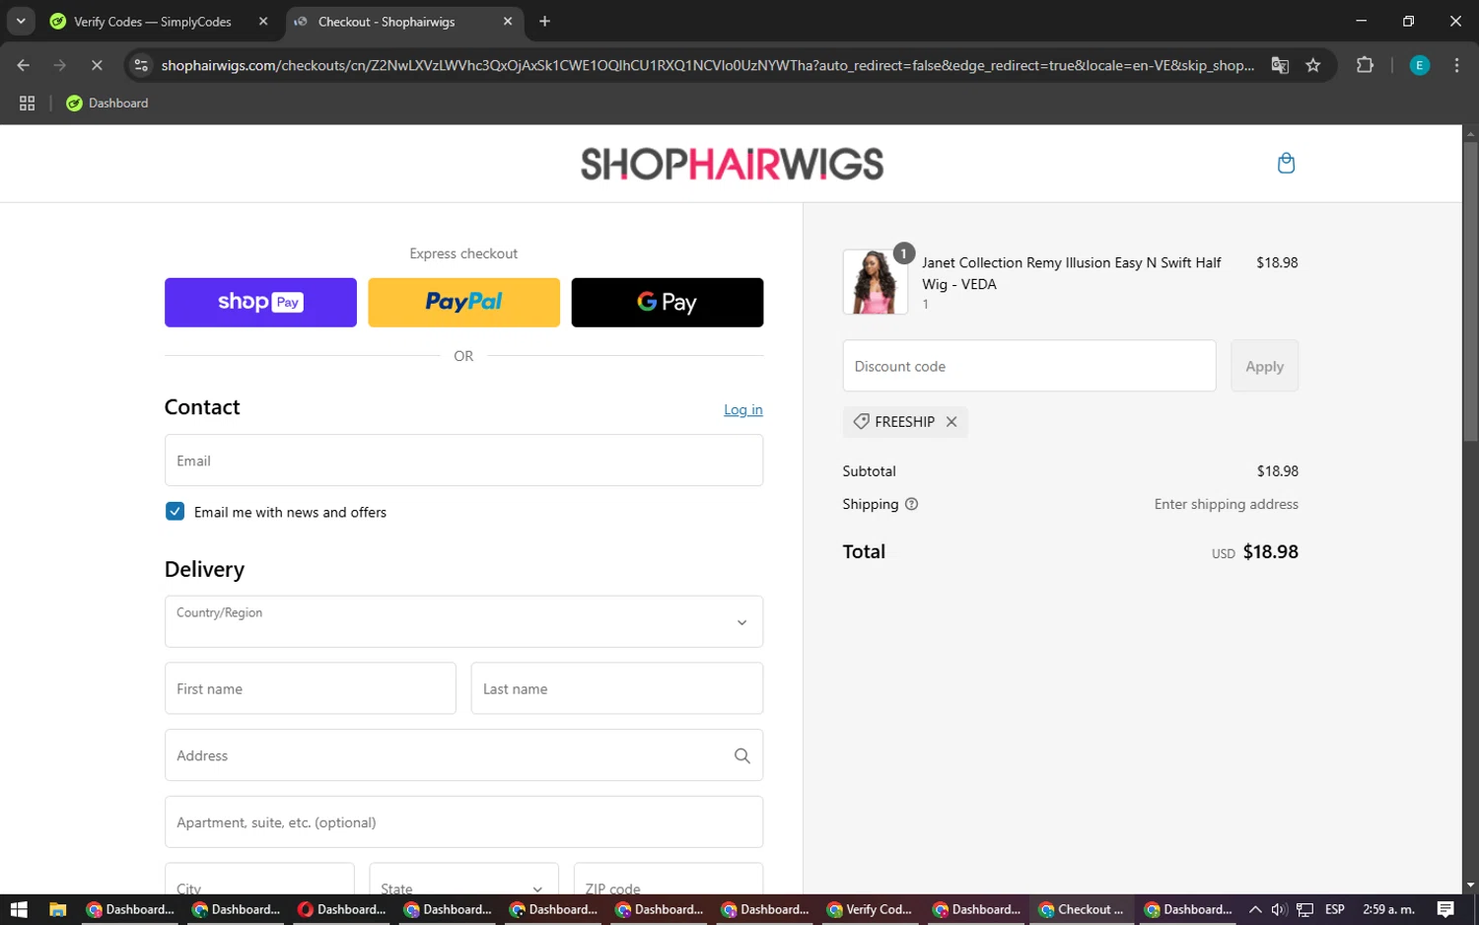Click the shipping info question icon

coord(911,504)
